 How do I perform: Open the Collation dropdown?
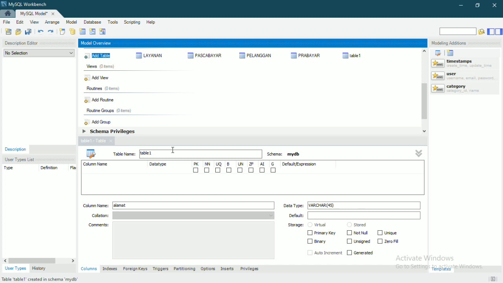point(193,215)
